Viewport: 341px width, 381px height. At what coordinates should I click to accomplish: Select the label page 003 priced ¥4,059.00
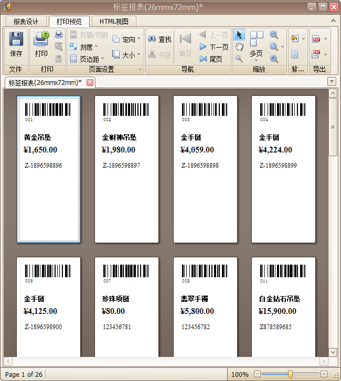(x=205, y=169)
